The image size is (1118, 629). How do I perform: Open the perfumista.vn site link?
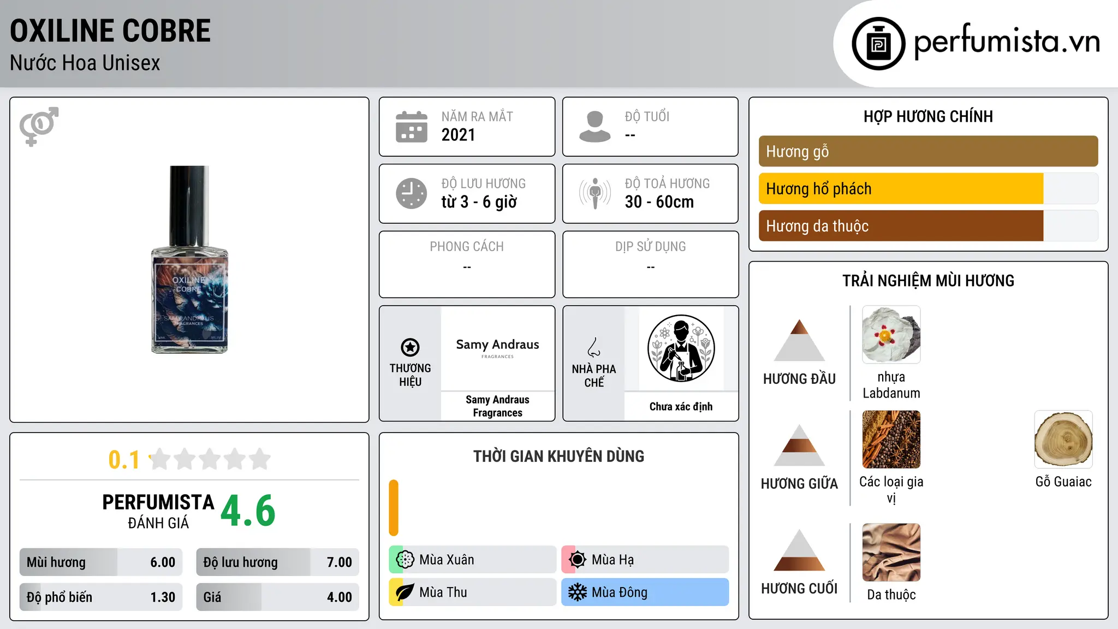pos(1007,41)
